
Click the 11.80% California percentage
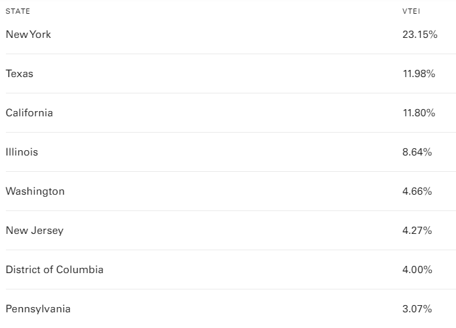point(419,112)
